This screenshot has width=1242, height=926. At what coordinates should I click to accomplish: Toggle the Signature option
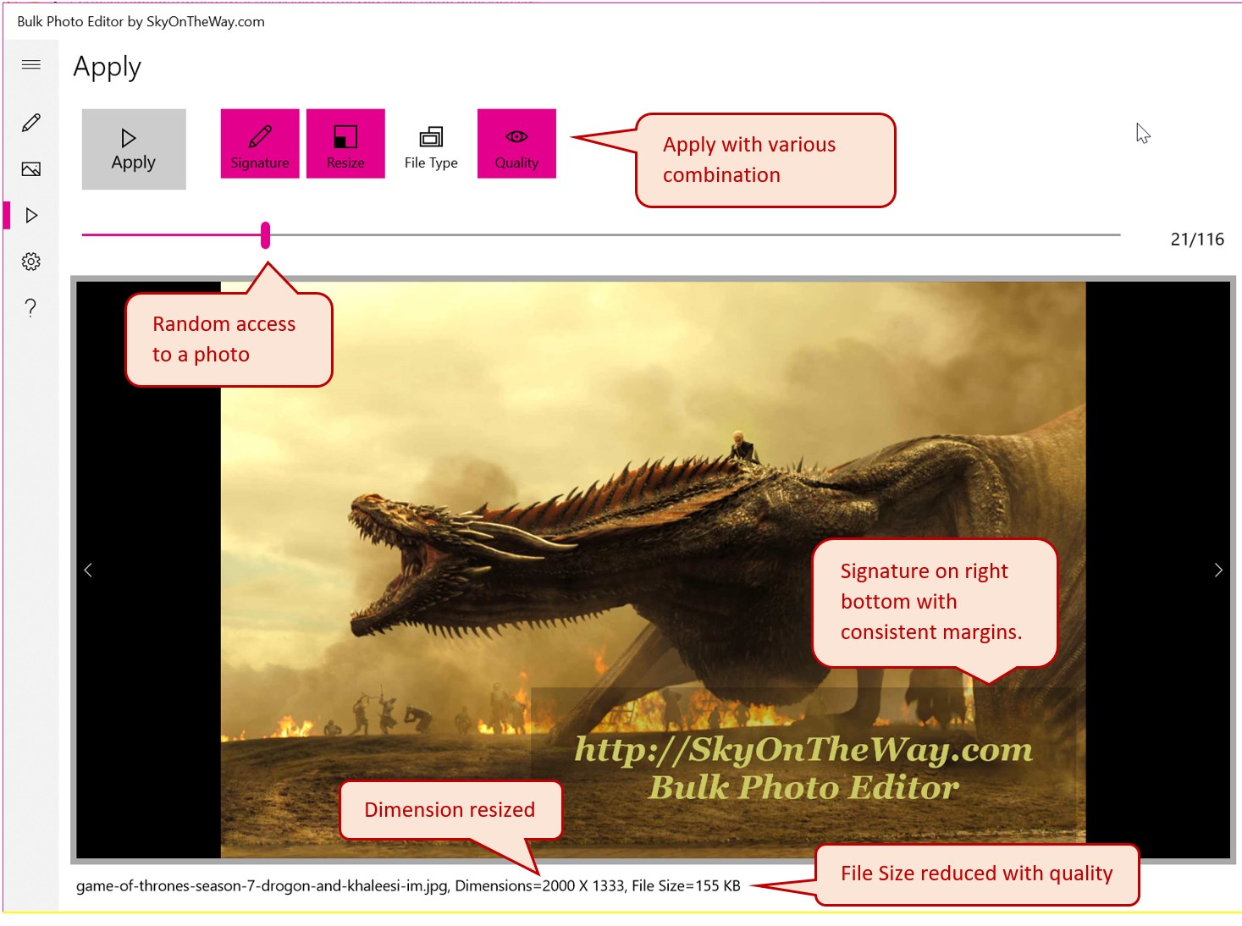click(260, 143)
